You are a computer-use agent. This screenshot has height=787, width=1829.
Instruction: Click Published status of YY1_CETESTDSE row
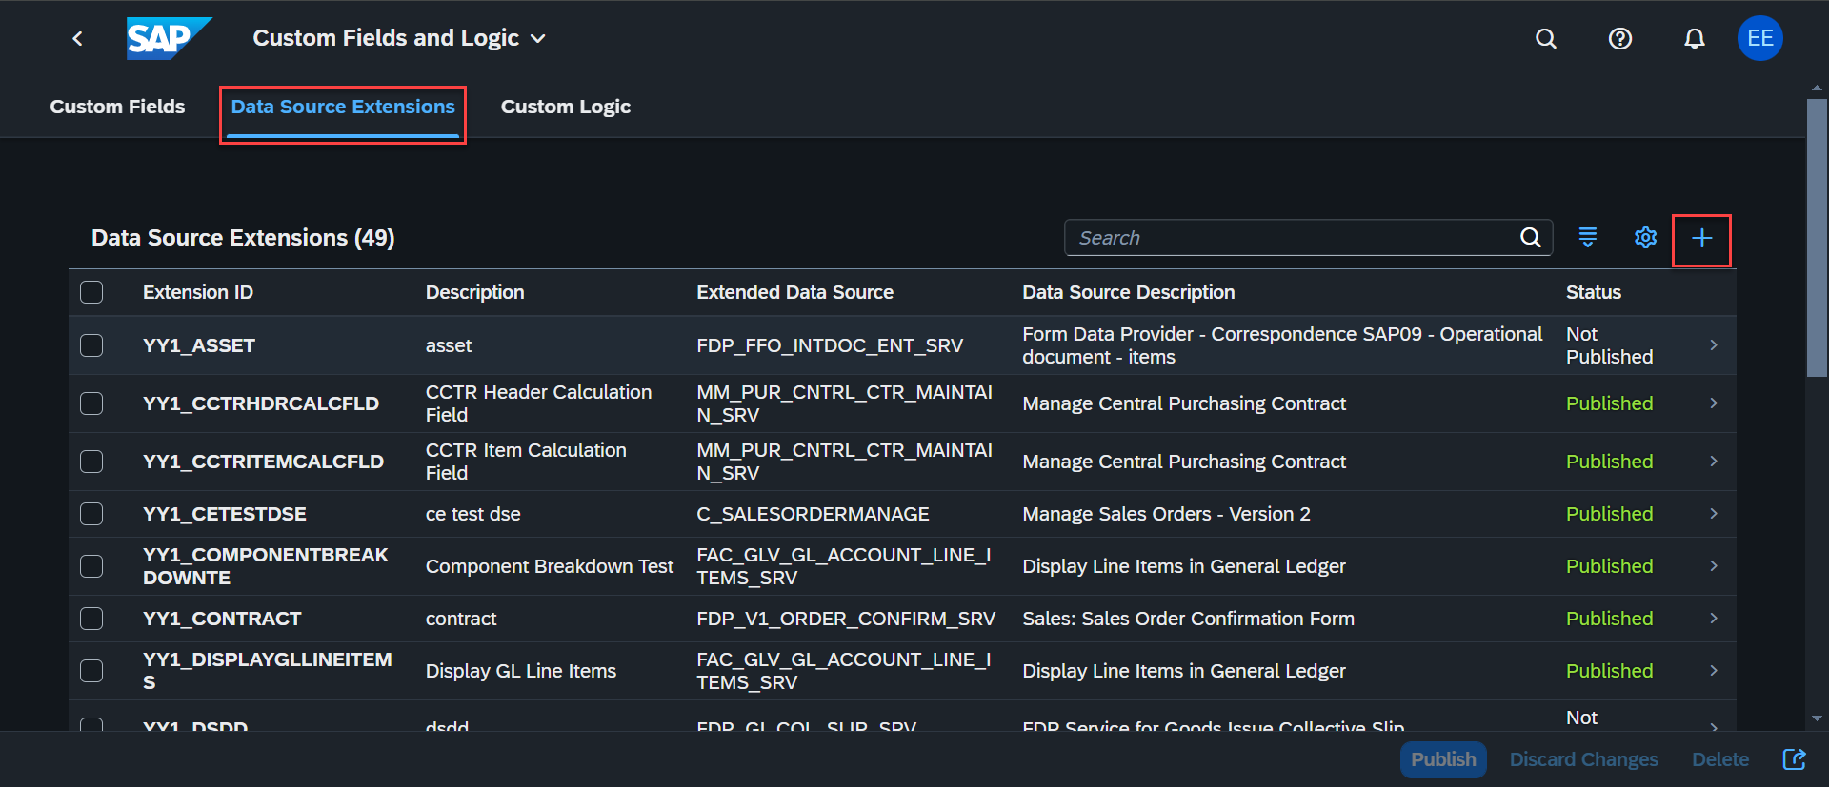1610,514
